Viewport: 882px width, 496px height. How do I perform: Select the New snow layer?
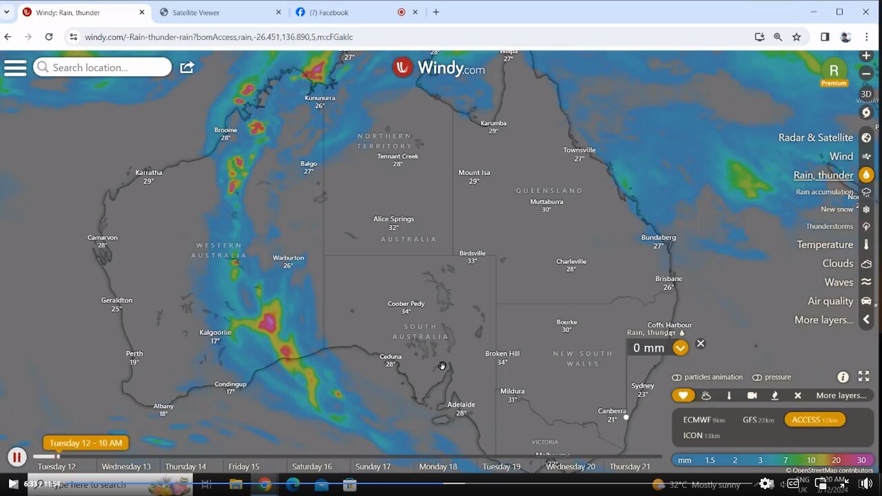(837, 209)
